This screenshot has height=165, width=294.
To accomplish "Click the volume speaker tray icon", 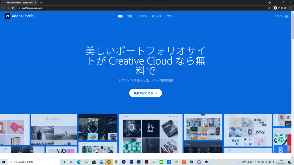I will (270, 162).
